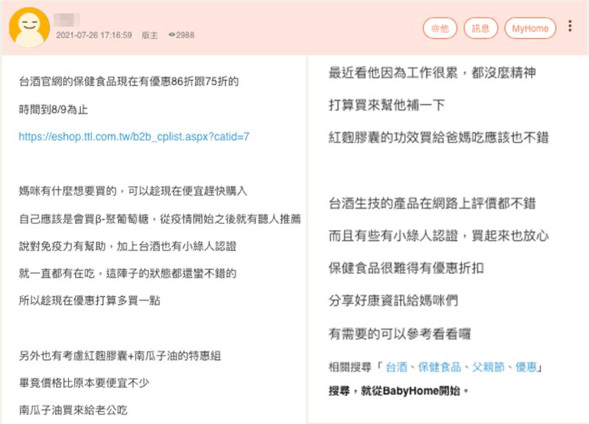This screenshot has height=424, width=589.
Task: Click the line 說對免疫力有幫助
Action: (127, 246)
